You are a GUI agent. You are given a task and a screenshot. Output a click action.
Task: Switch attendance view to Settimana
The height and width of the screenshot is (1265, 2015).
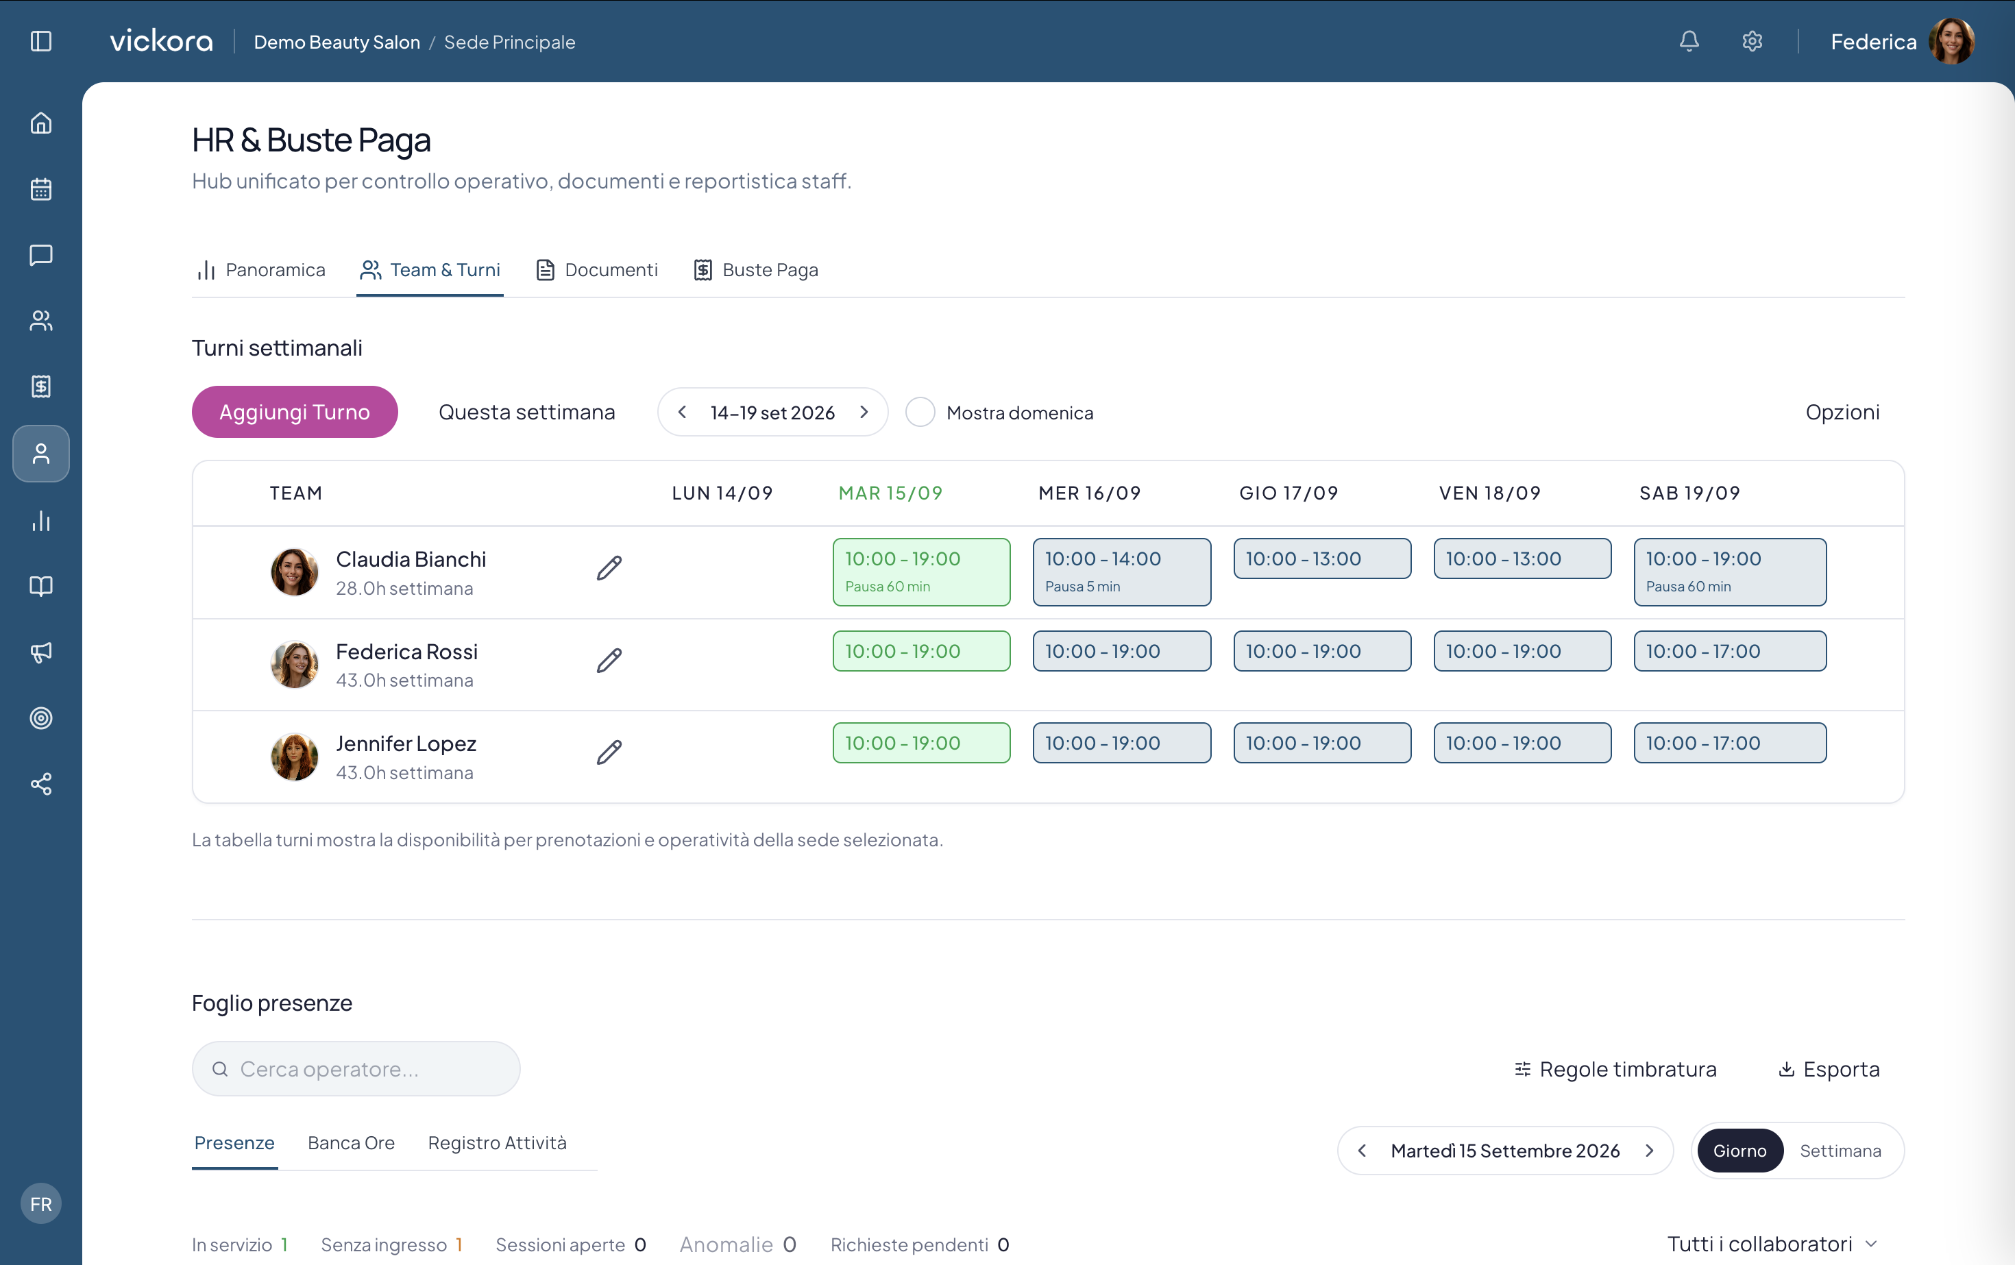(1840, 1151)
